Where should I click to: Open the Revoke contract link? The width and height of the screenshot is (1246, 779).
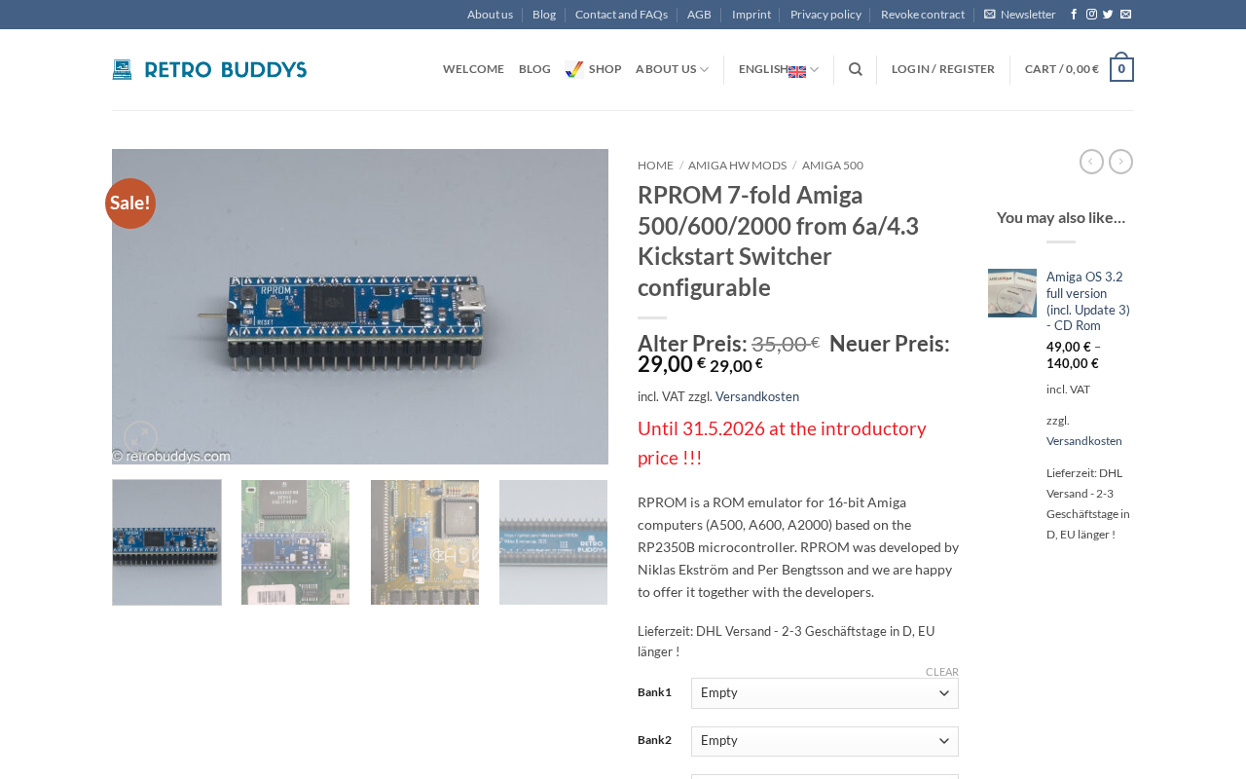[923, 15]
